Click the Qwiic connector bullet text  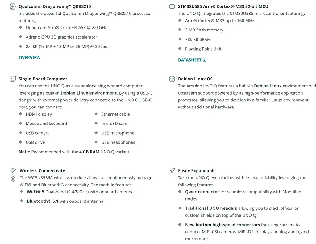pyautogui.click(x=202, y=192)
